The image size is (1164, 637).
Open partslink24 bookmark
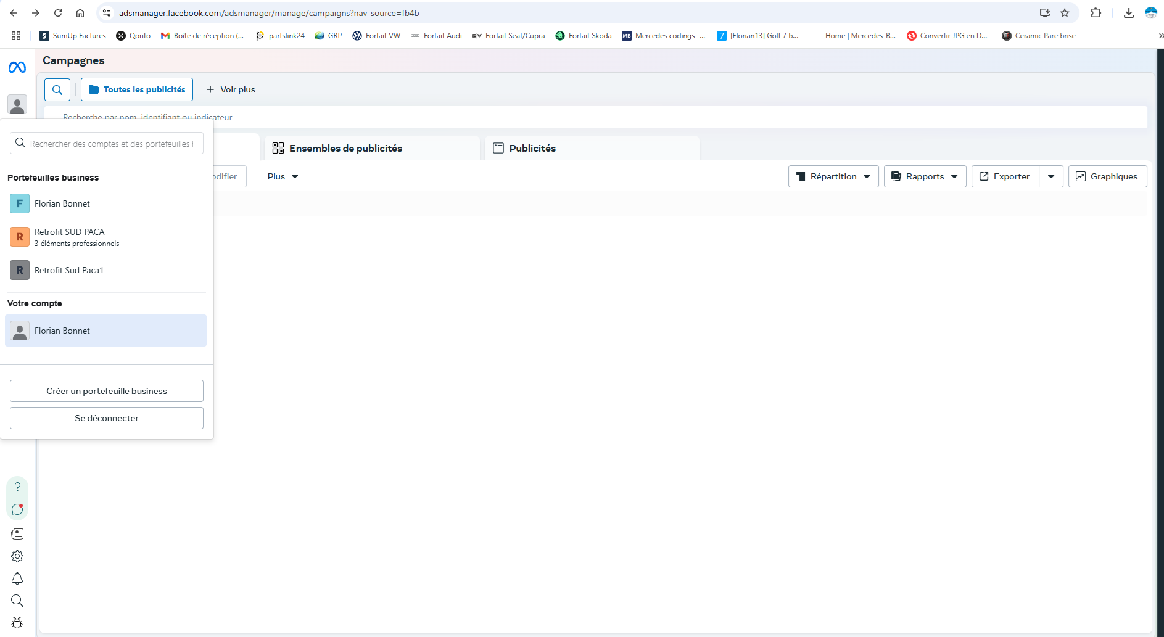click(x=280, y=36)
